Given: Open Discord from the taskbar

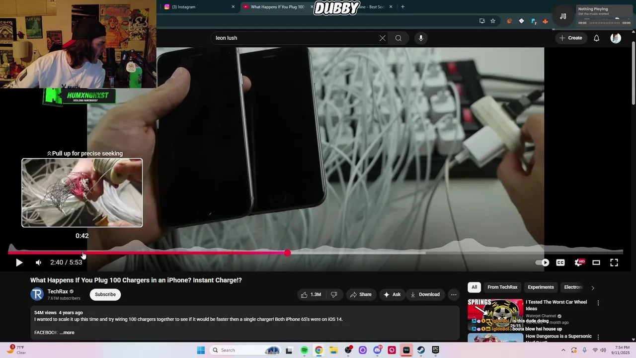Looking at the screenshot, I should [377, 350].
